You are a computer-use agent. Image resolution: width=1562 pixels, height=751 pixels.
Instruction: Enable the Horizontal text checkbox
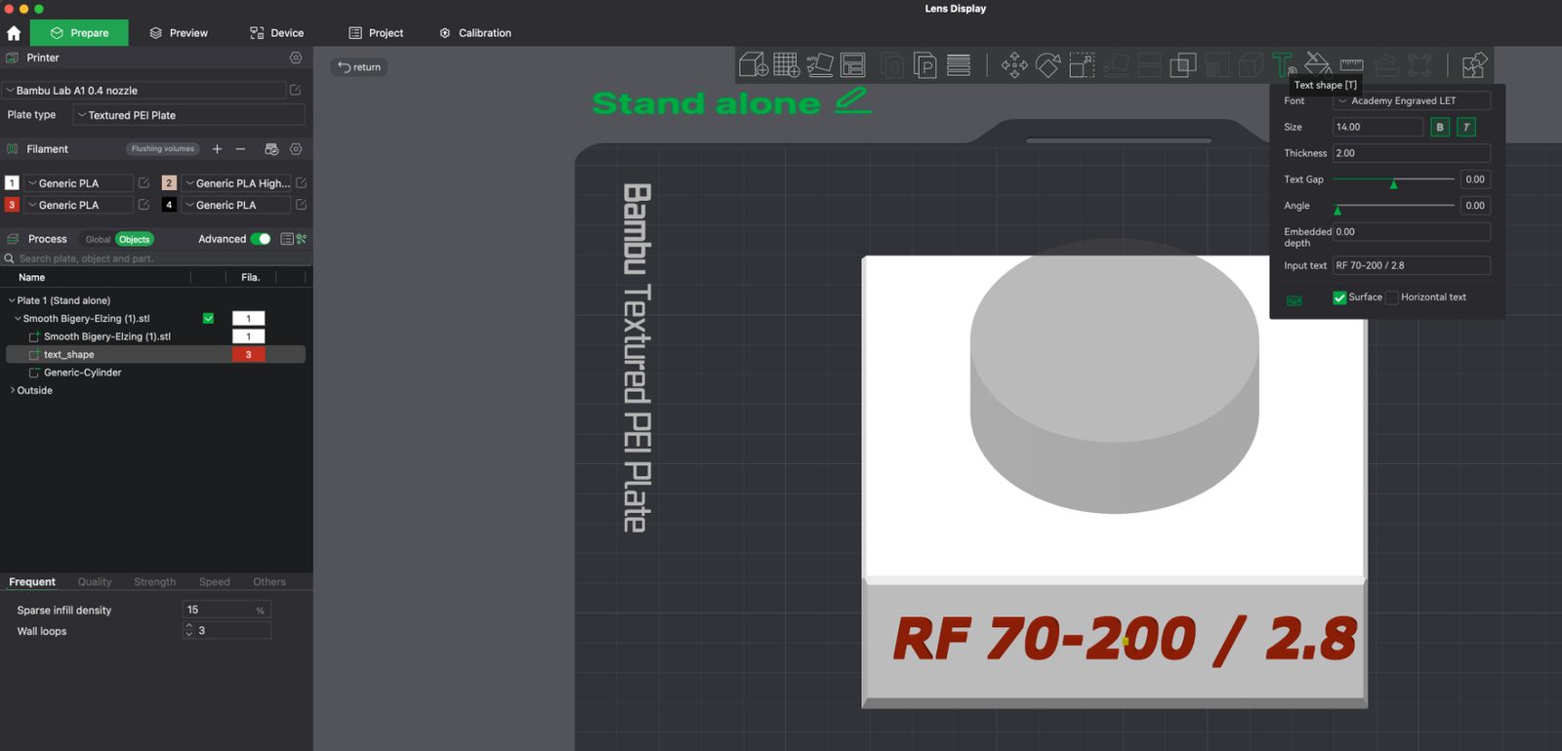[1392, 297]
